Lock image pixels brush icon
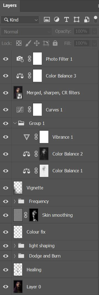Viewport: 99px width, 295px height. [x=28, y=43]
